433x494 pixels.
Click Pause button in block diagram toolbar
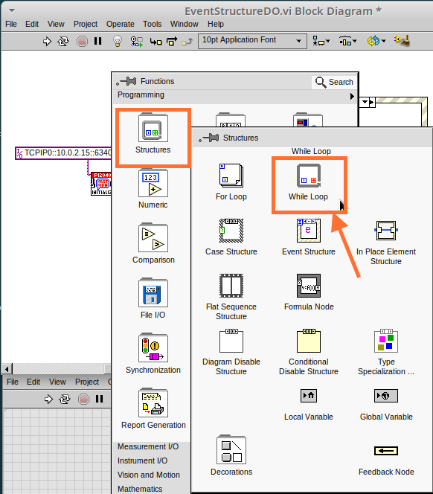[x=98, y=41]
